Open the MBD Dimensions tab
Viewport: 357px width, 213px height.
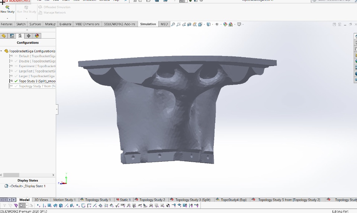87,24
